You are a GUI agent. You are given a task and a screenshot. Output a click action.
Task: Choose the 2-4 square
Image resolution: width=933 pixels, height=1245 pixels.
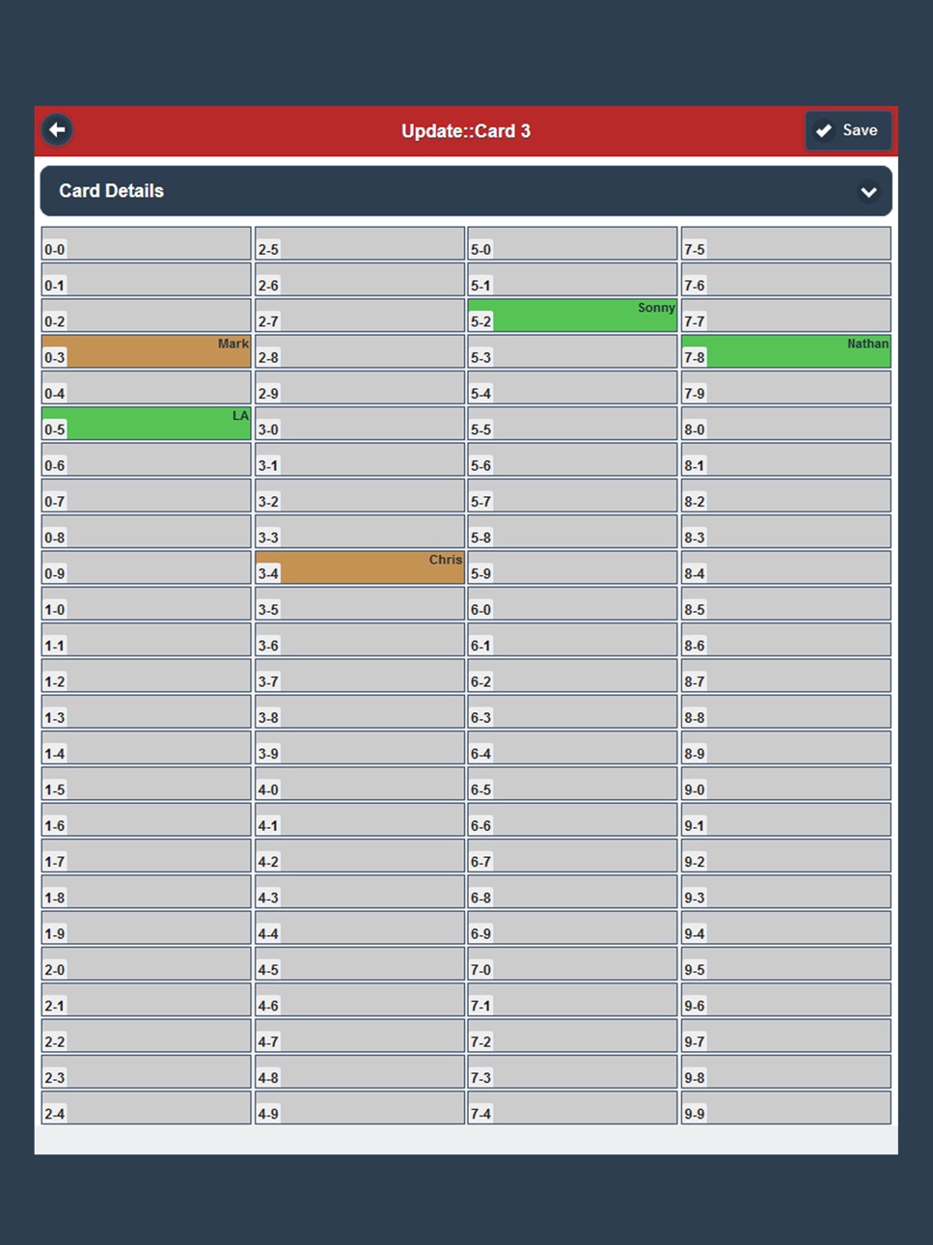point(147,1108)
